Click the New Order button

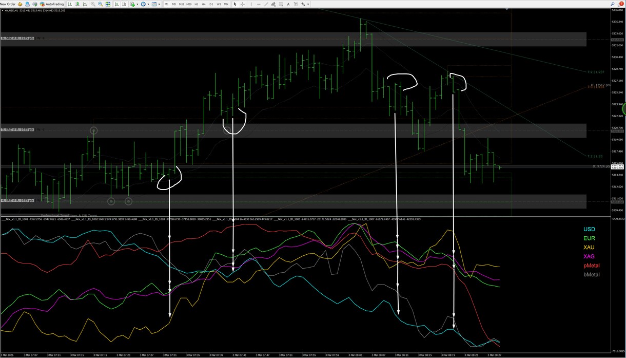click(x=8, y=4)
